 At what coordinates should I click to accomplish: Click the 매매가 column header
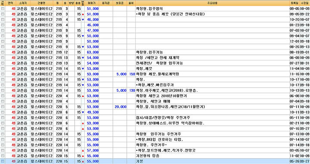click(x=92, y=3)
